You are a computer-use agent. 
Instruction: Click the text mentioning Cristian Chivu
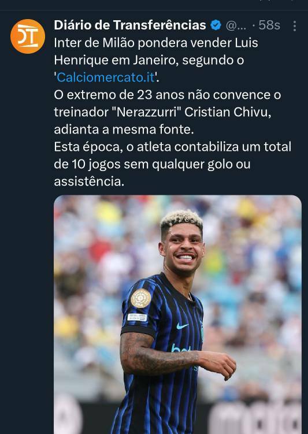(162, 112)
